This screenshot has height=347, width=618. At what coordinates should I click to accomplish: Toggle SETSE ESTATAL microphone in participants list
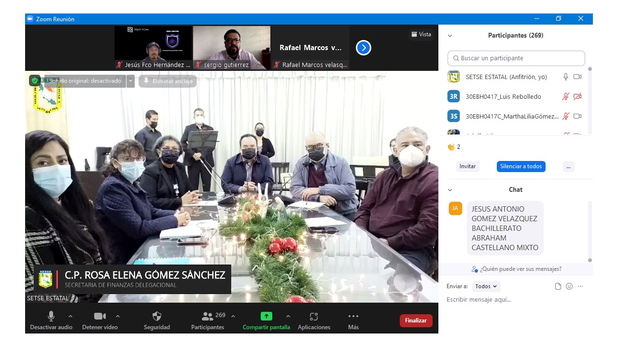tap(566, 77)
